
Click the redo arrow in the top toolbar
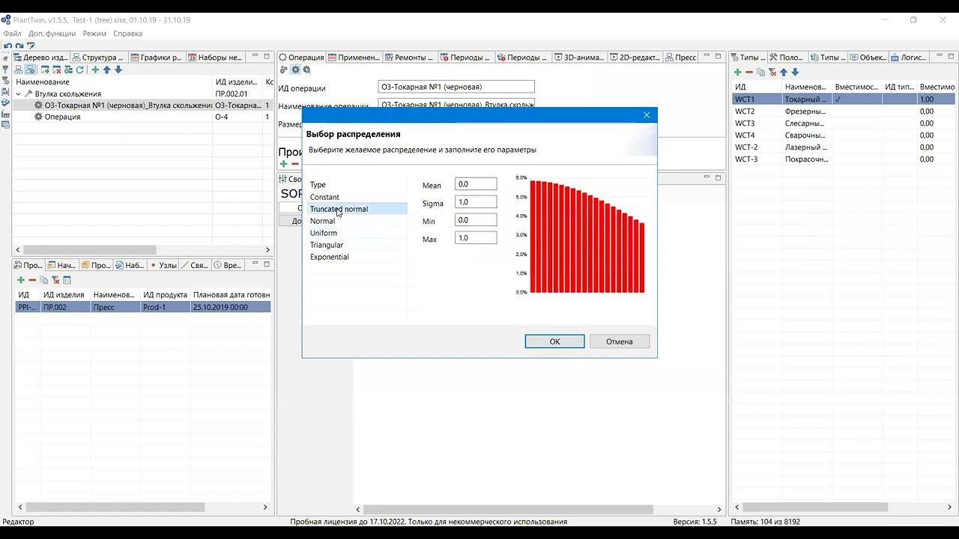pos(19,46)
